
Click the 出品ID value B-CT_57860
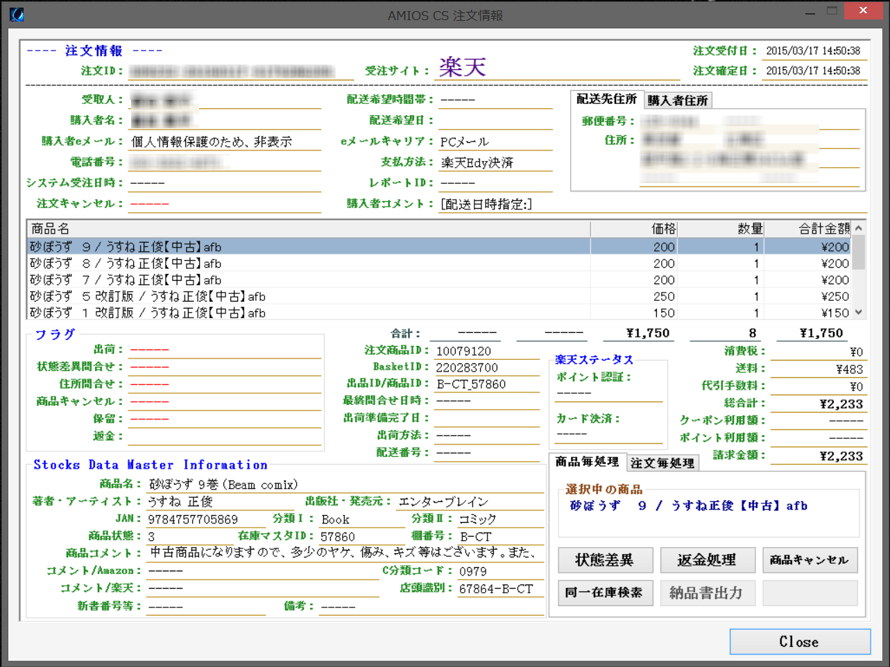[486, 384]
